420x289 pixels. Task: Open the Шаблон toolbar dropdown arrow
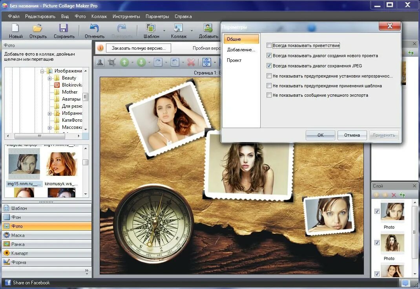164,31
